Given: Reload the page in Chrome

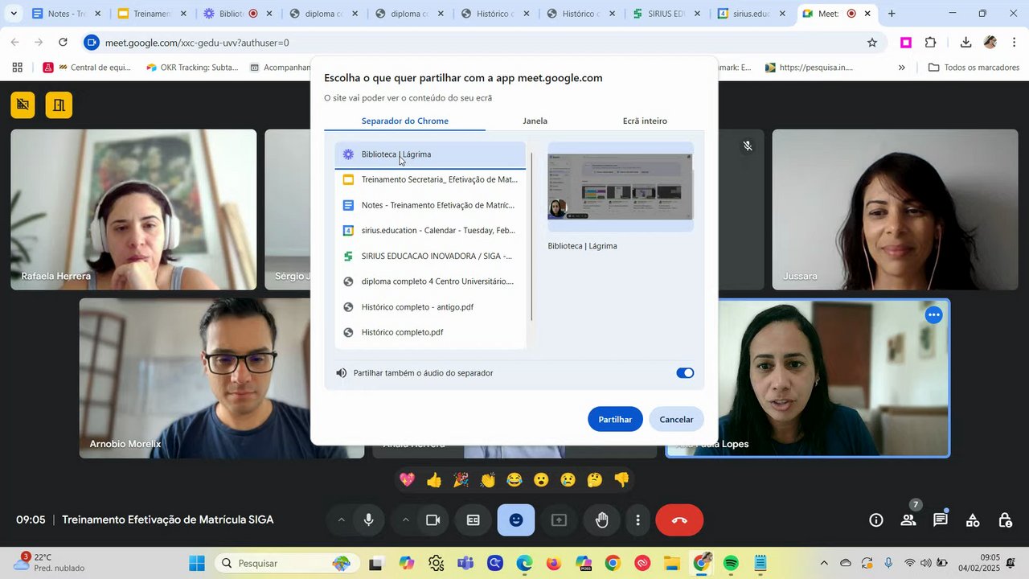Looking at the screenshot, I should tap(63, 43).
